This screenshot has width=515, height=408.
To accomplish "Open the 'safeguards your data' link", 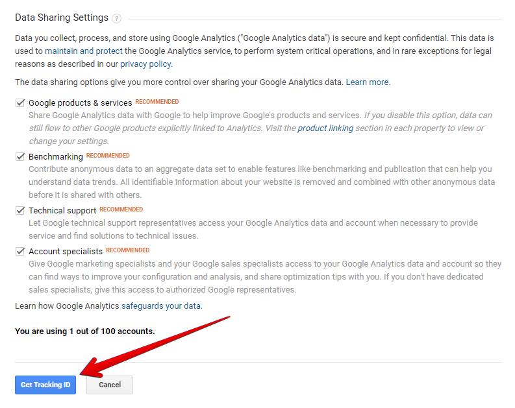I will click(x=161, y=306).
